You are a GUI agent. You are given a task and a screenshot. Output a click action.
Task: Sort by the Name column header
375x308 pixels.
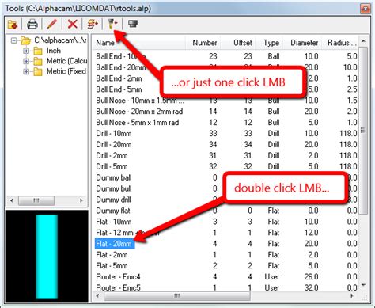(x=105, y=43)
